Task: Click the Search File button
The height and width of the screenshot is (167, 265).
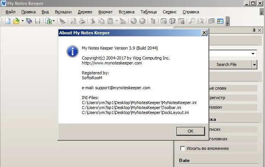Action: [230, 64]
